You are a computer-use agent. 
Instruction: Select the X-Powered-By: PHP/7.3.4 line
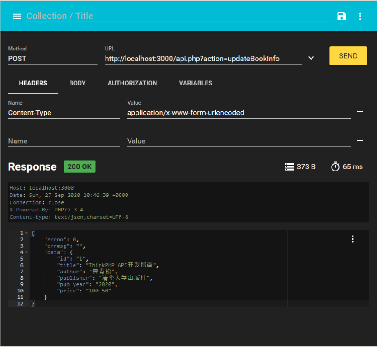point(46,210)
